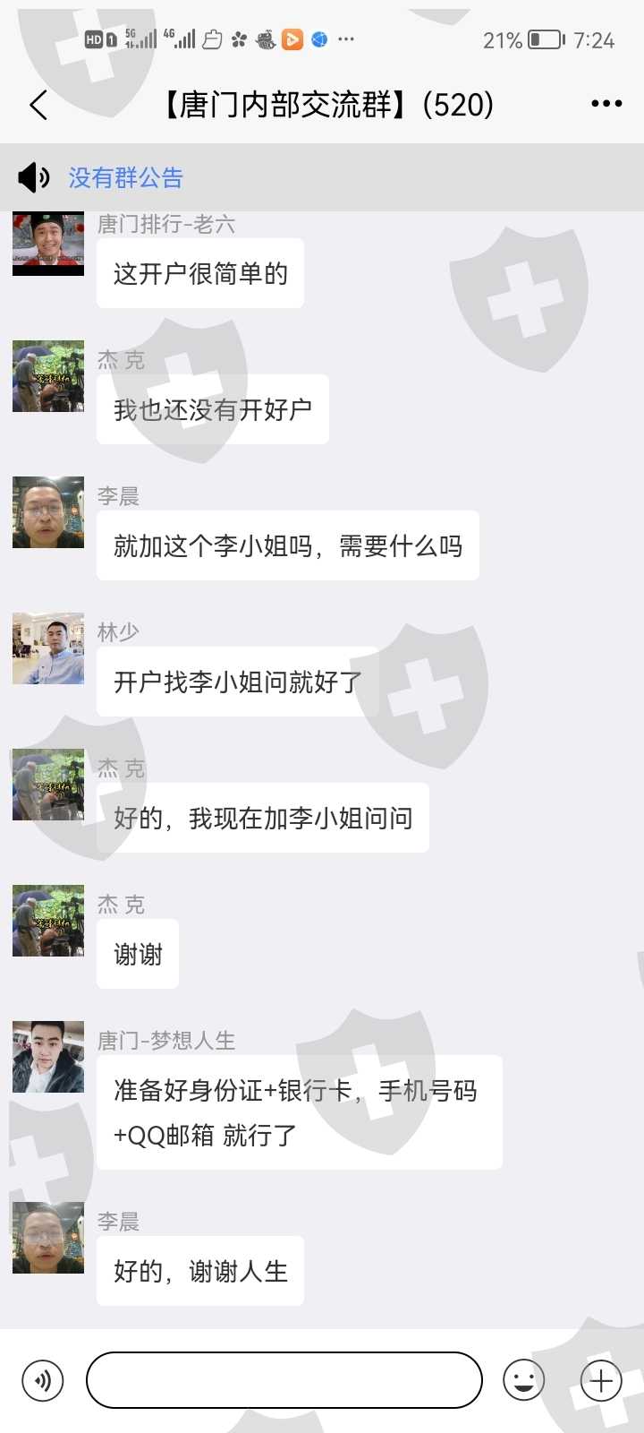Tap the 谢谢 message bubble
The height and width of the screenshot is (1433, 644).
pos(138,954)
